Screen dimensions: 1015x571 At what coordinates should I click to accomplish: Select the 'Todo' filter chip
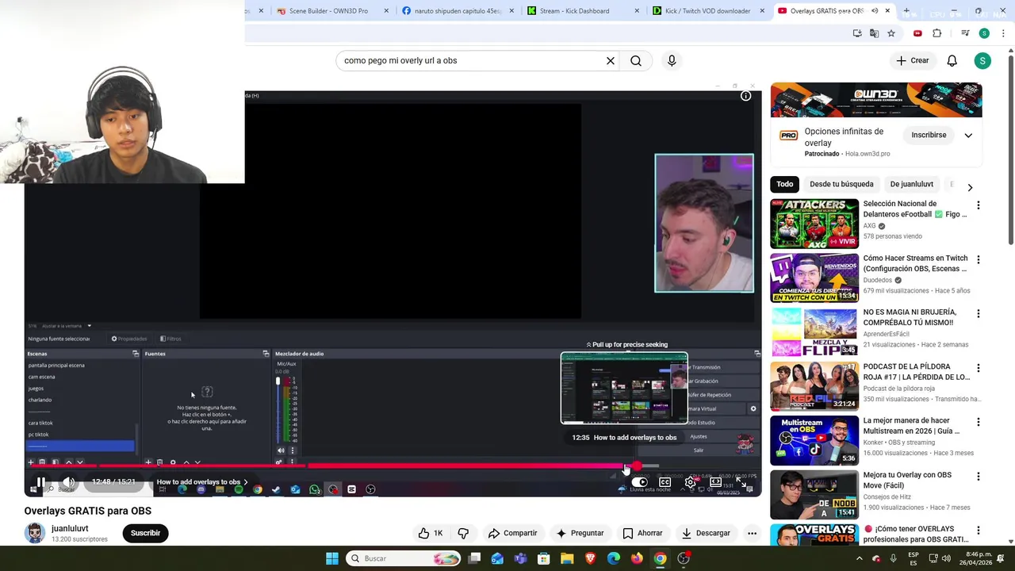(784, 184)
